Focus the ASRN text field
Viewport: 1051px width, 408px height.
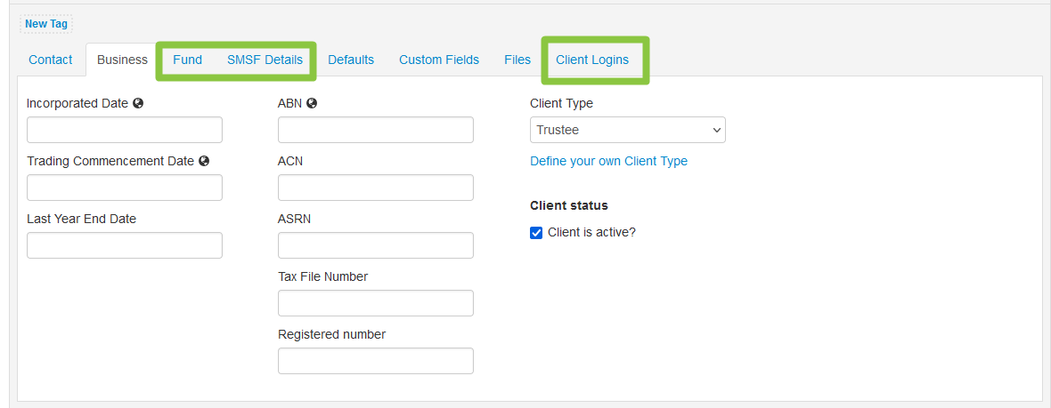376,245
